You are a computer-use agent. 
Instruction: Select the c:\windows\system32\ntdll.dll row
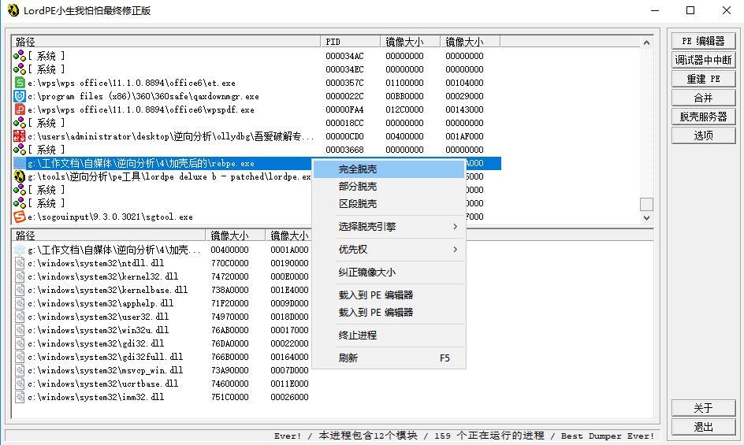tap(162, 263)
